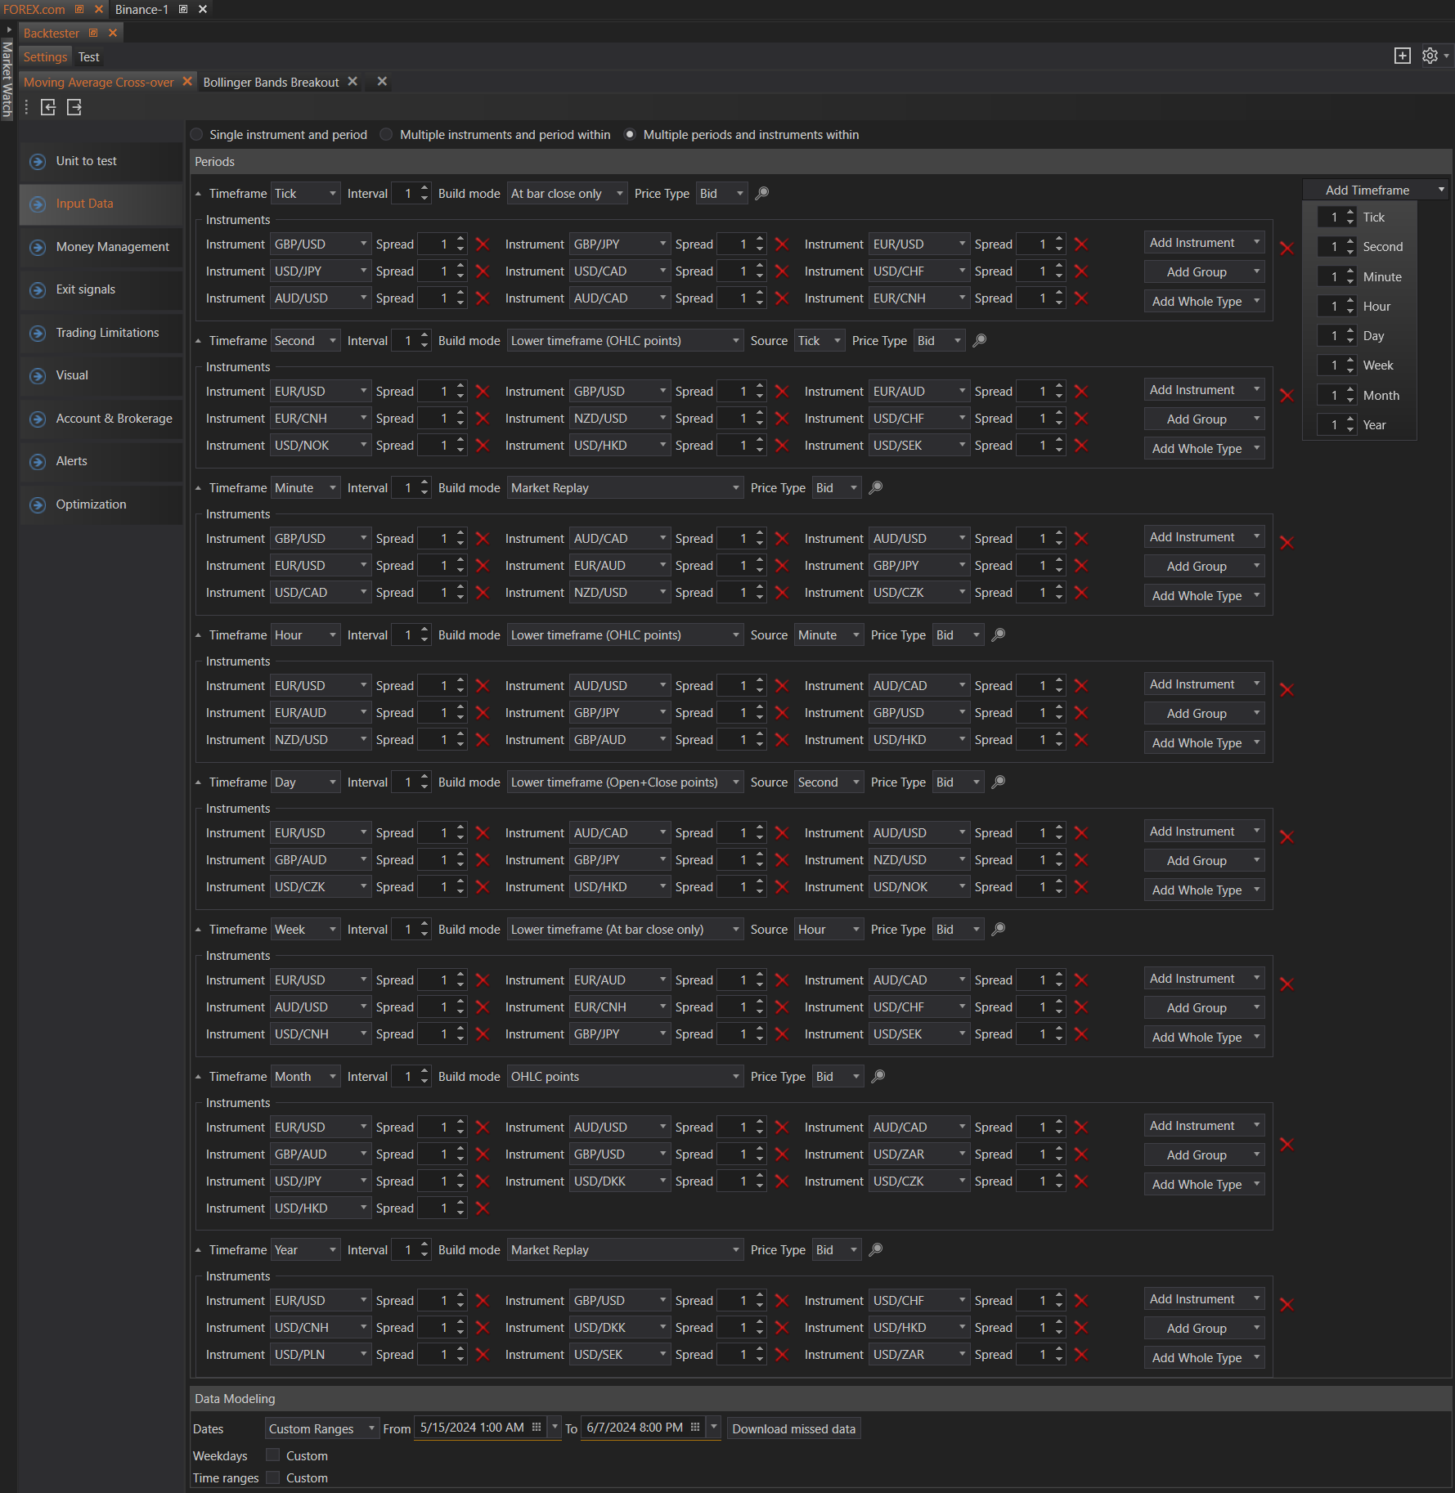Open Build mode dropdown of the Day timeframe
The height and width of the screenshot is (1493, 1455).
point(624,782)
